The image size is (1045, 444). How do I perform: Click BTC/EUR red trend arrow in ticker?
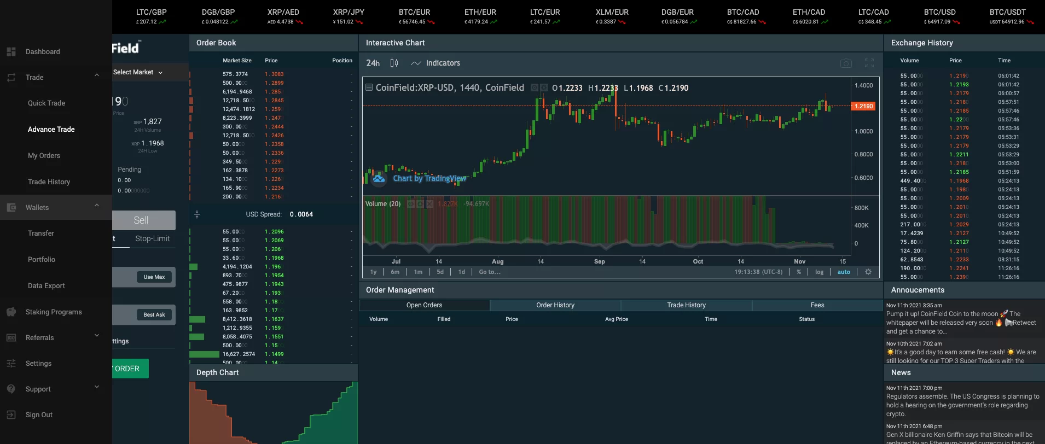(x=431, y=22)
